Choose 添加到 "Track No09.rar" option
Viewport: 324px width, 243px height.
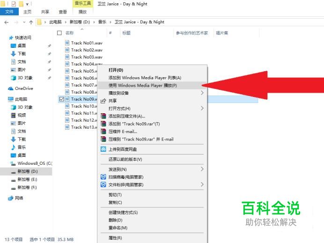click(152, 124)
